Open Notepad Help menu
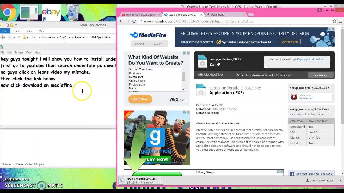Image resolution: width=344 pixels, height=193 pixels. (x=37, y=53)
